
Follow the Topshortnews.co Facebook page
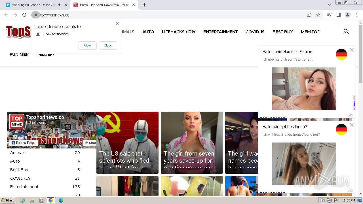(24, 143)
